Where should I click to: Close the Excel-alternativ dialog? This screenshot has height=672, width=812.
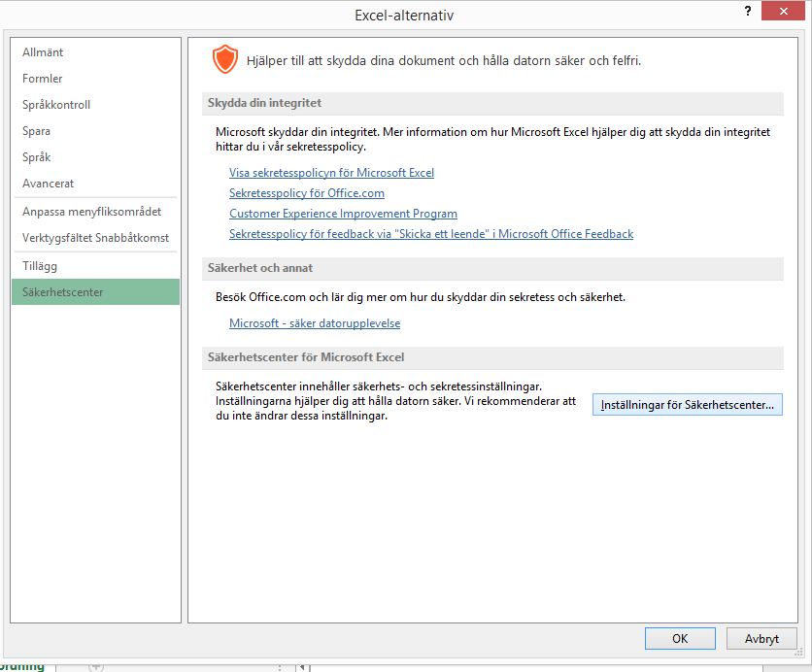tap(783, 11)
